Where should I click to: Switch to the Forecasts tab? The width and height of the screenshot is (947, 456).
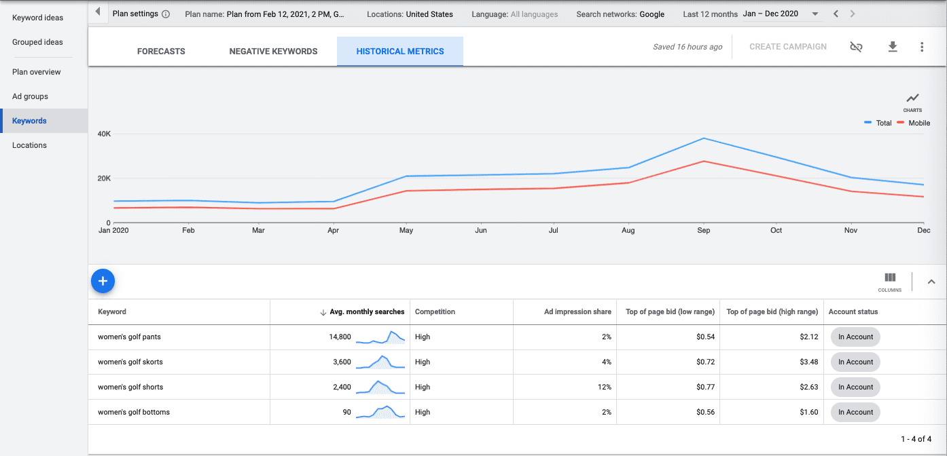[161, 51]
